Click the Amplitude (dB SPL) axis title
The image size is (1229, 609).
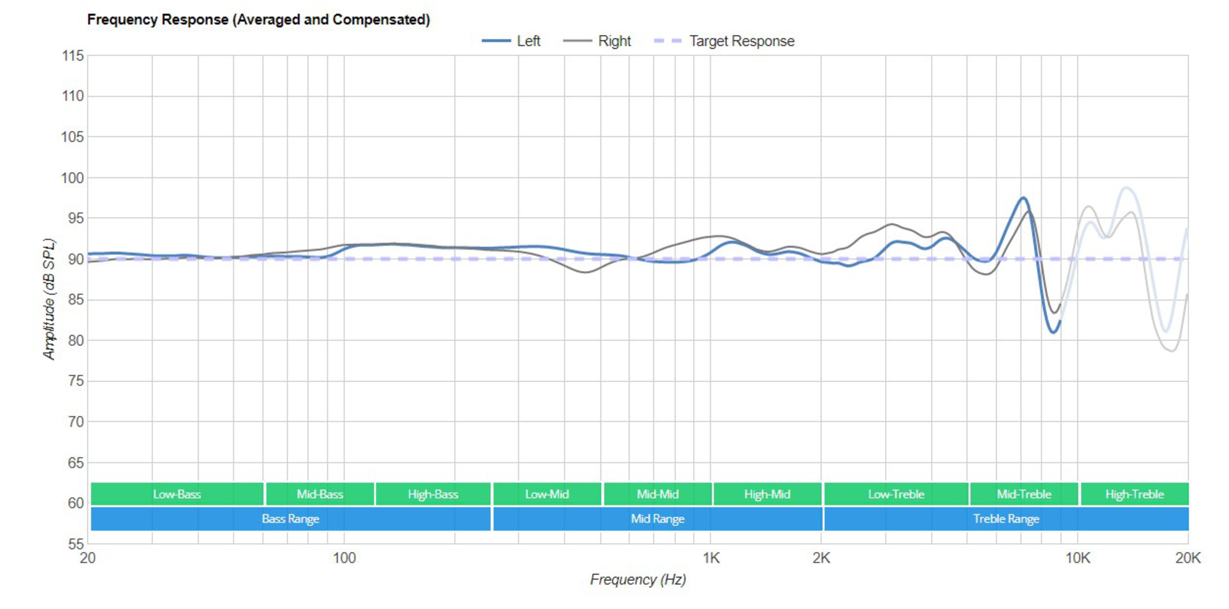tap(49, 299)
